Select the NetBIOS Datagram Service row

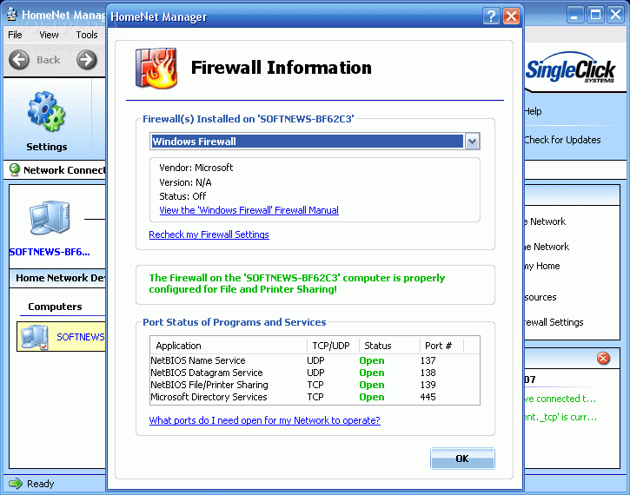click(x=315, y=373)
